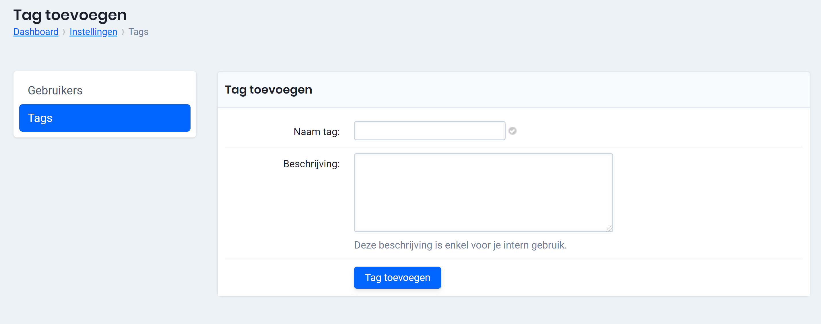Image resolution: width=821 pixels, height=324 pixels.
Task: Focus the Naam tag input field
Action: (429, 131)
